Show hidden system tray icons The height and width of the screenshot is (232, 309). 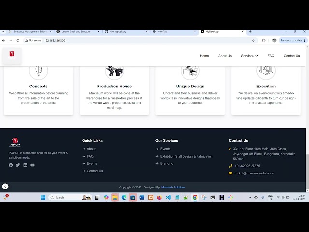(x=250, y=197)
